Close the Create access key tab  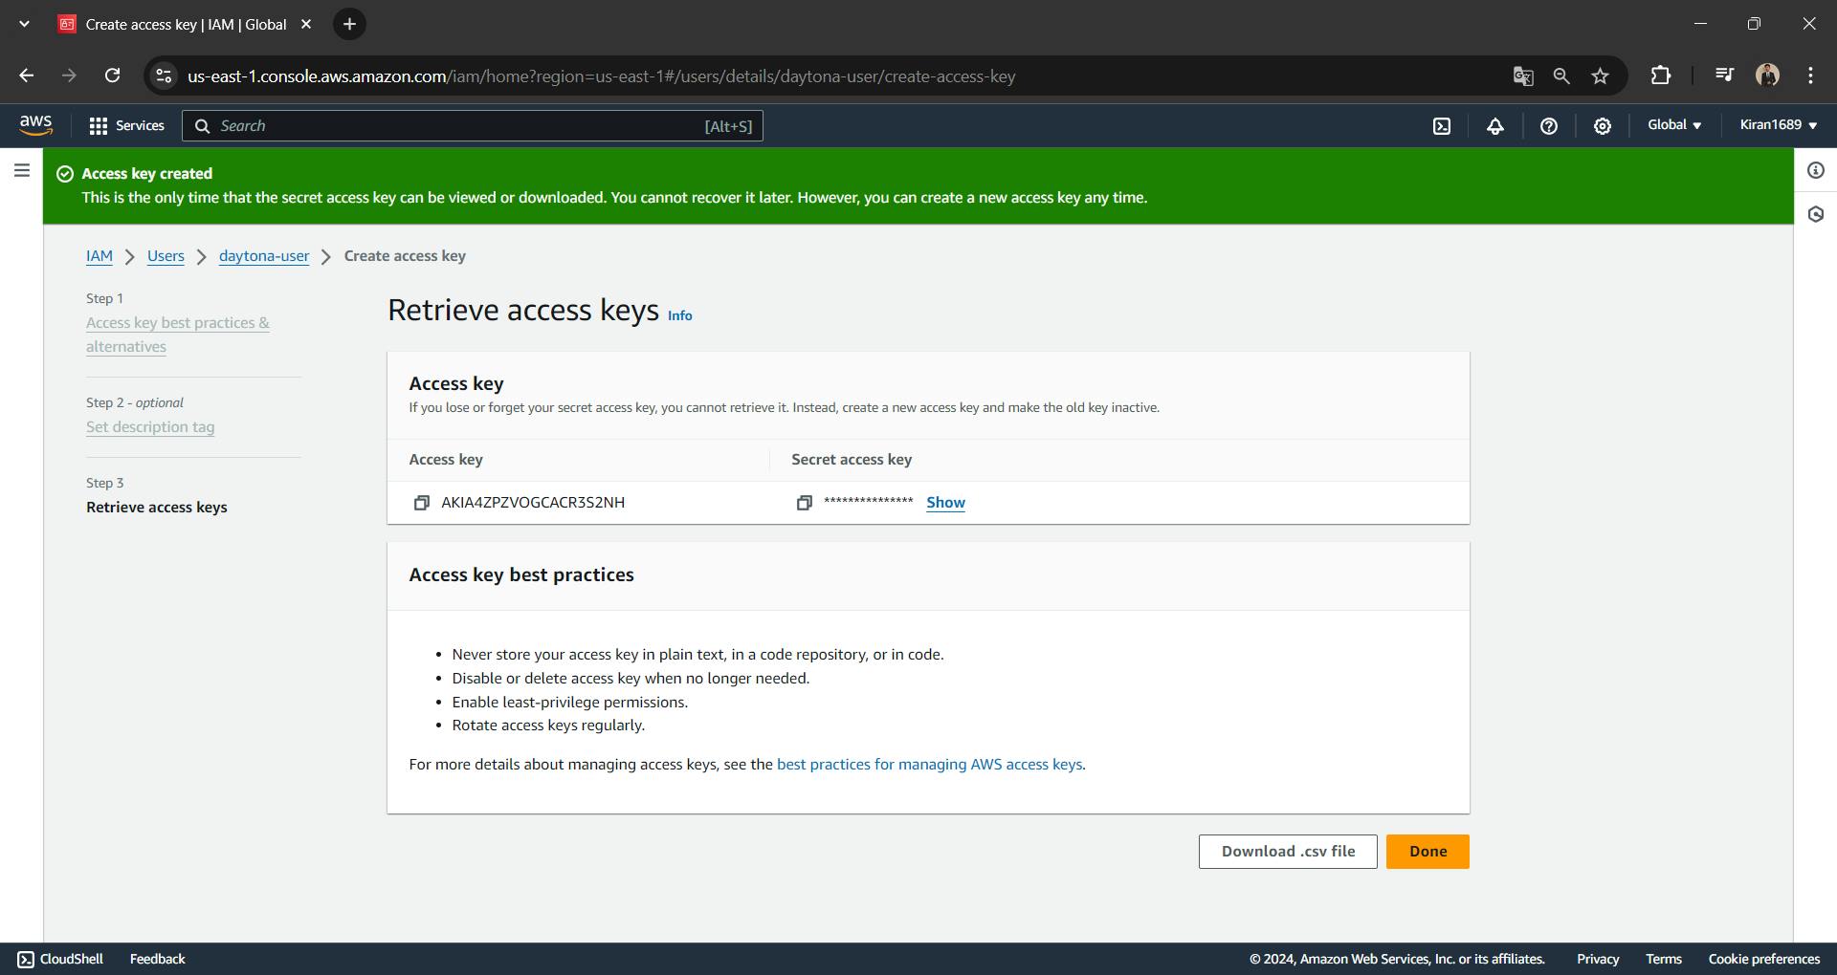tap(306, 24)
